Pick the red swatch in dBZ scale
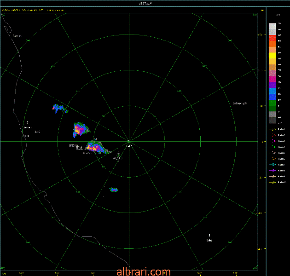 click(272, 38)
